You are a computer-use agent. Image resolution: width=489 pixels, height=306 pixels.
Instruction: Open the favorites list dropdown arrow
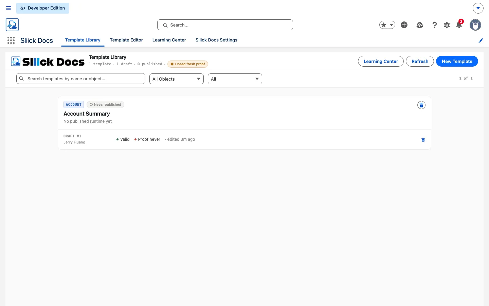coord(392,25)
